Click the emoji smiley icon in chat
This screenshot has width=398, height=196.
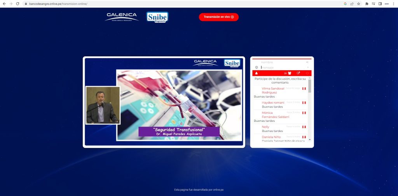coord(257,68)
